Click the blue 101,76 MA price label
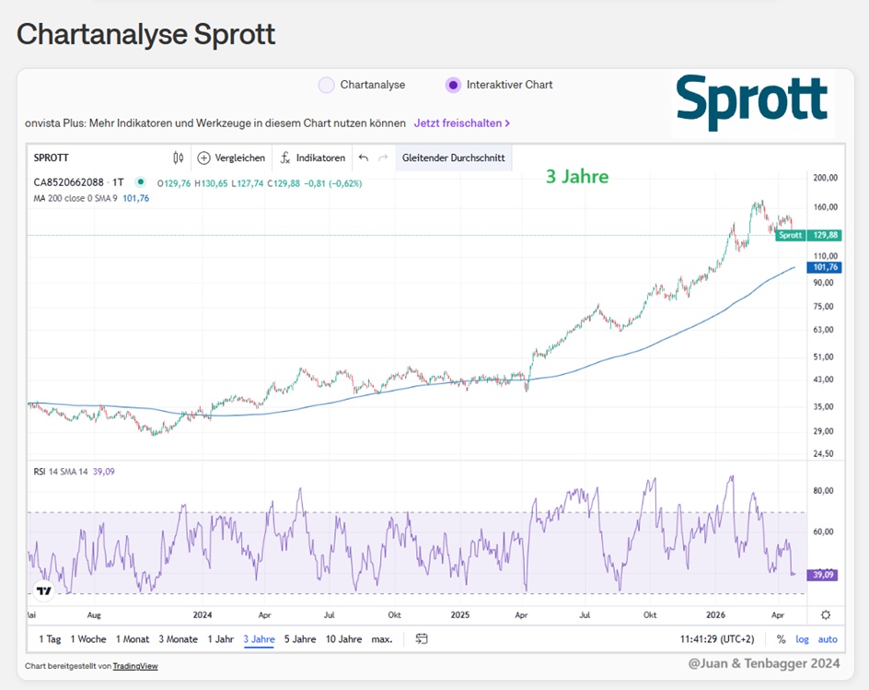 tap(825, 267)
